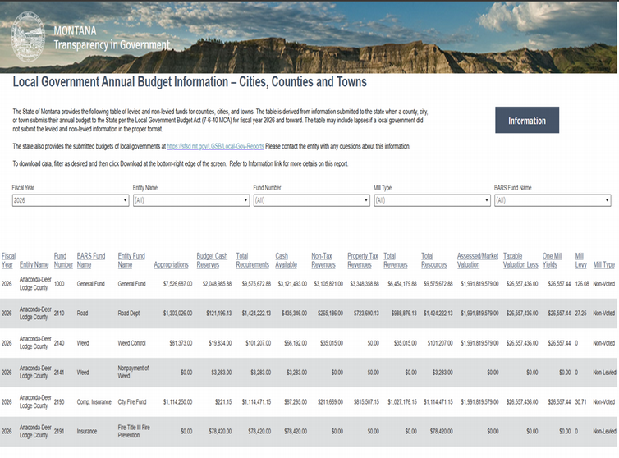Viewport: 619px width, 458px height.
Task: Sort by the Total Requirements column header
Action: click(x=252, y=260)
